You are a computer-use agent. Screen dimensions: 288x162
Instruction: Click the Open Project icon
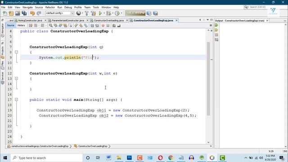point(18,13)
